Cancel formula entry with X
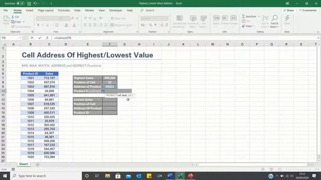This screenshot has width=321, height=180. point(32,38)
